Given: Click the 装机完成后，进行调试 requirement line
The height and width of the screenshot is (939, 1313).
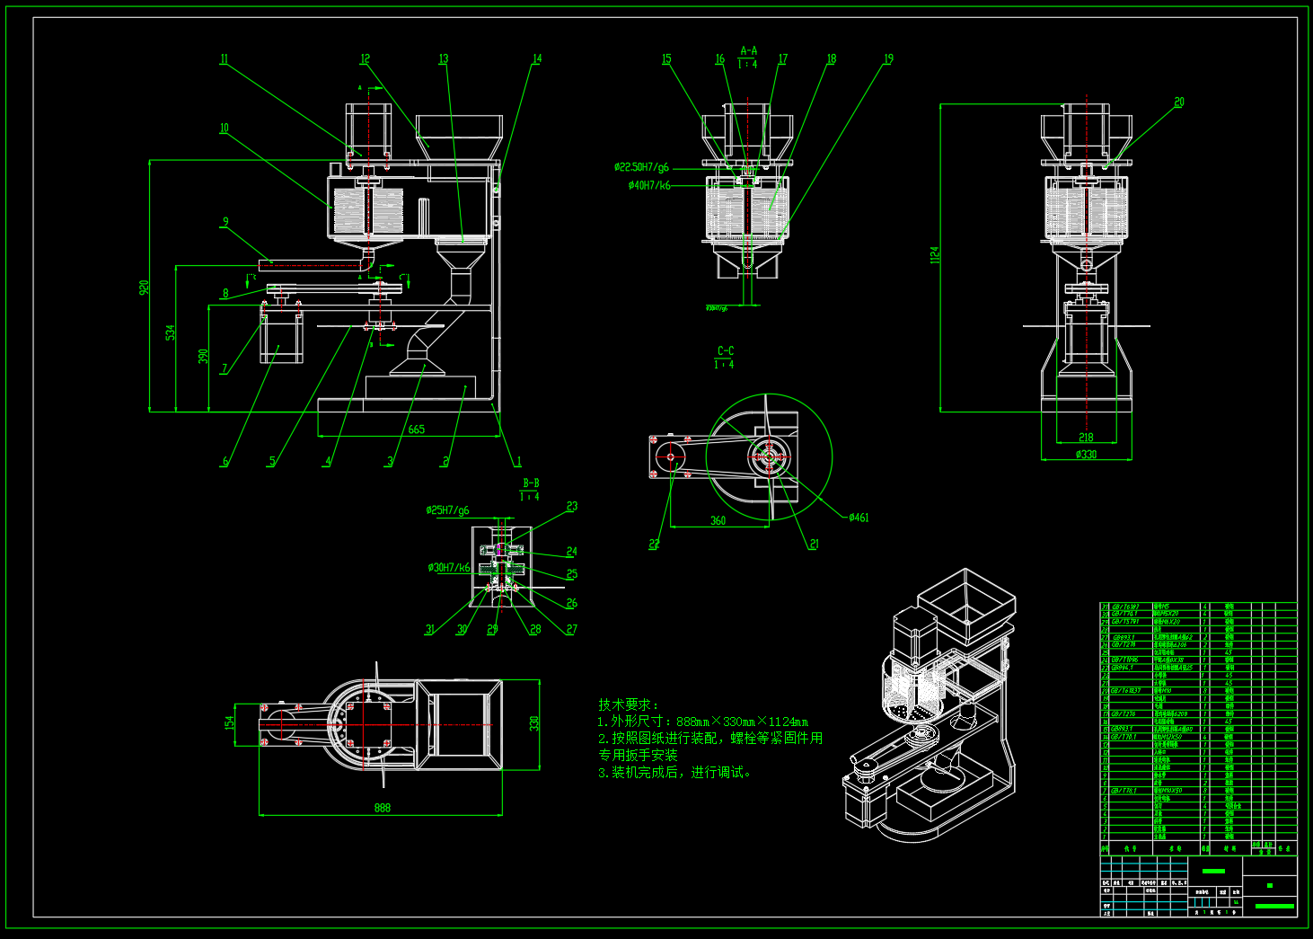Looking at the screenshot, I should [674, 772].
